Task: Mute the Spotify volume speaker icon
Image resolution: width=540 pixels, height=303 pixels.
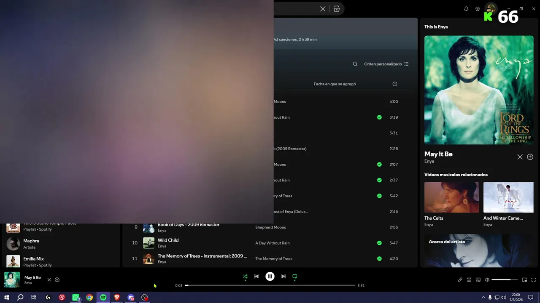Action: (487, 280)
